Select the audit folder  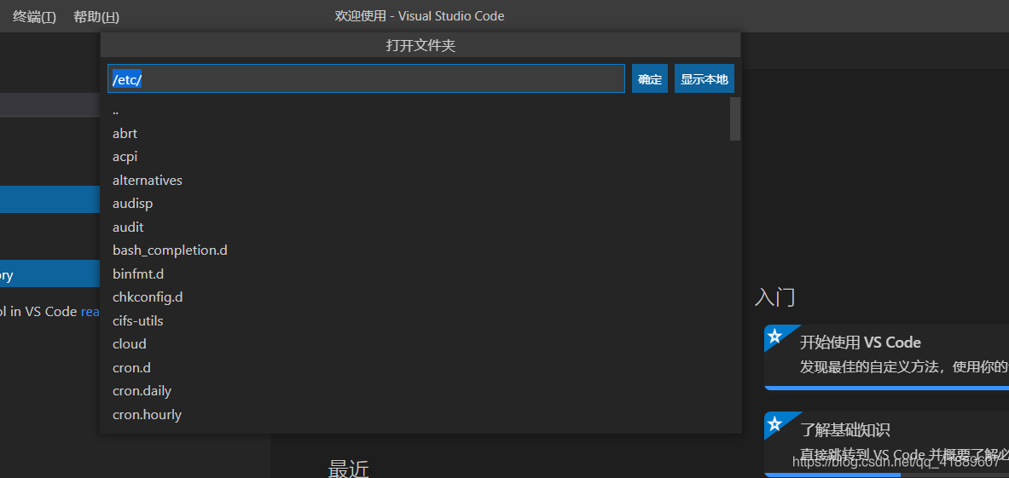(420, 227)
